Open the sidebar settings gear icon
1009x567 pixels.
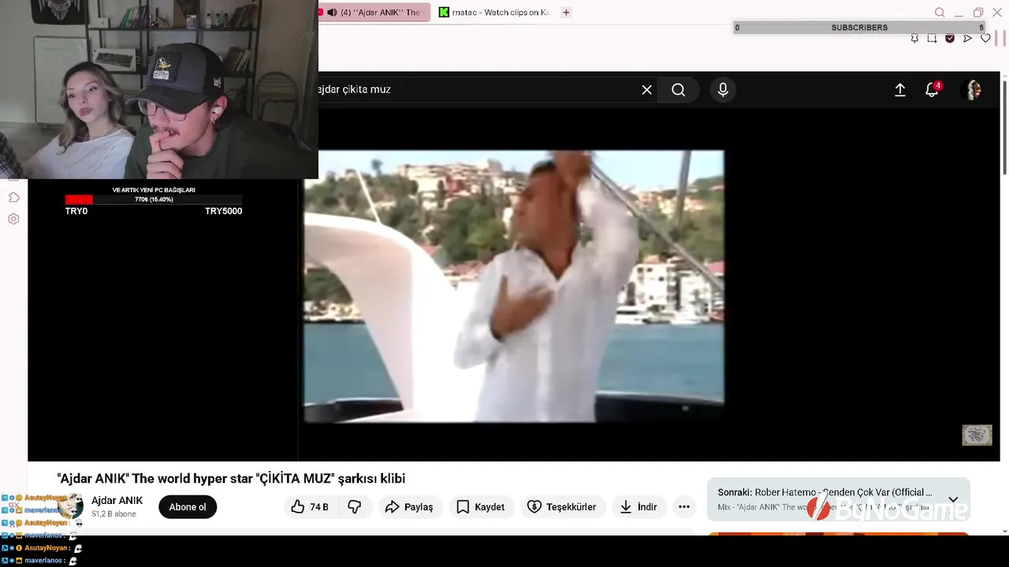pos(13,219)
